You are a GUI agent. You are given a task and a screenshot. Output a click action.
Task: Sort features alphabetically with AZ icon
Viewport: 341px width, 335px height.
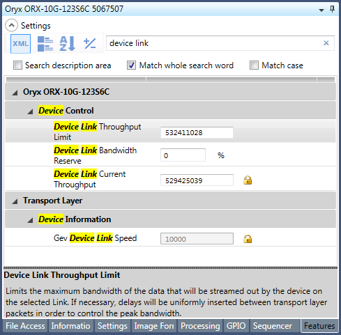(68, 44)
